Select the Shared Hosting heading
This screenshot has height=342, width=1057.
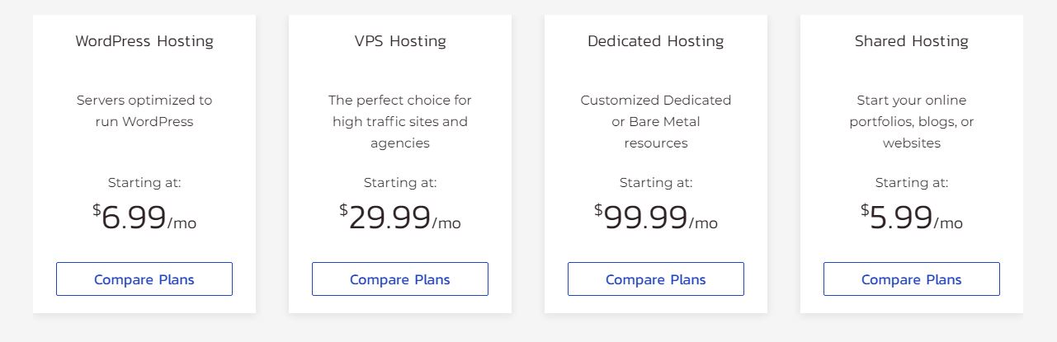point(912,41)
